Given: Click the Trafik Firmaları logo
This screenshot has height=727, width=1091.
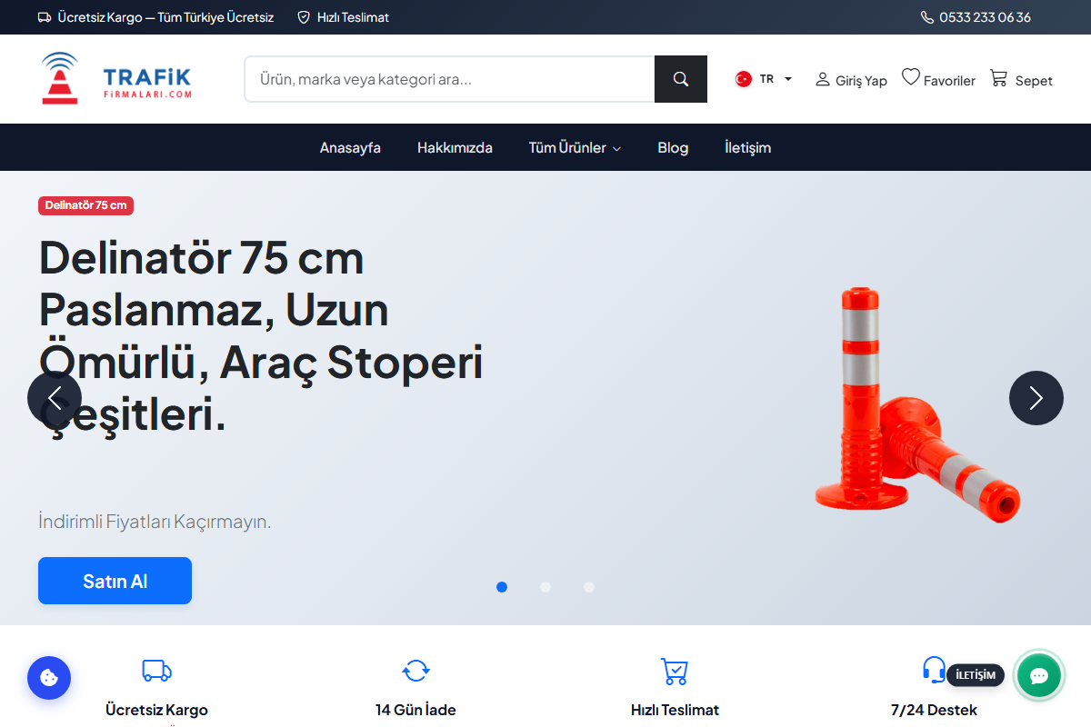Looking at the screenshot, I should (x=116, y=78).
